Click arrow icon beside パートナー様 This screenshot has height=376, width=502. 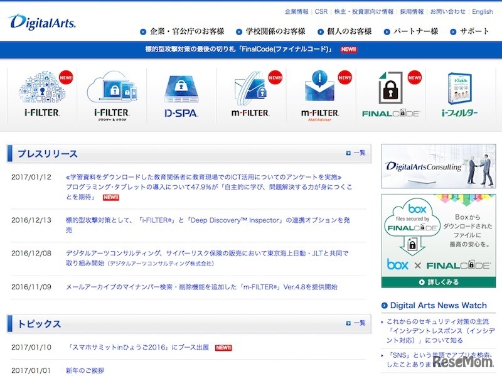(387, 32)
